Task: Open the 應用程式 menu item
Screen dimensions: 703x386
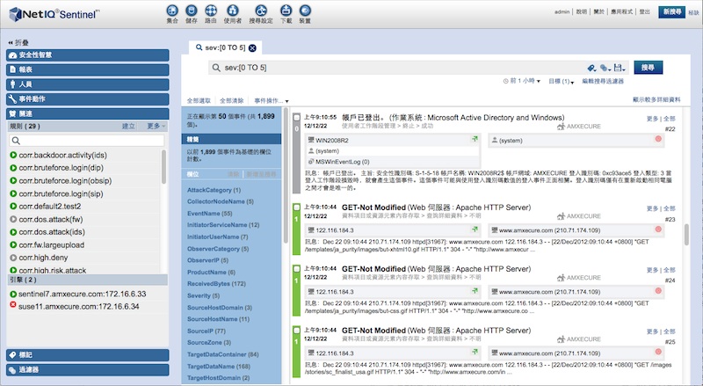Action: tap(621, 11)
